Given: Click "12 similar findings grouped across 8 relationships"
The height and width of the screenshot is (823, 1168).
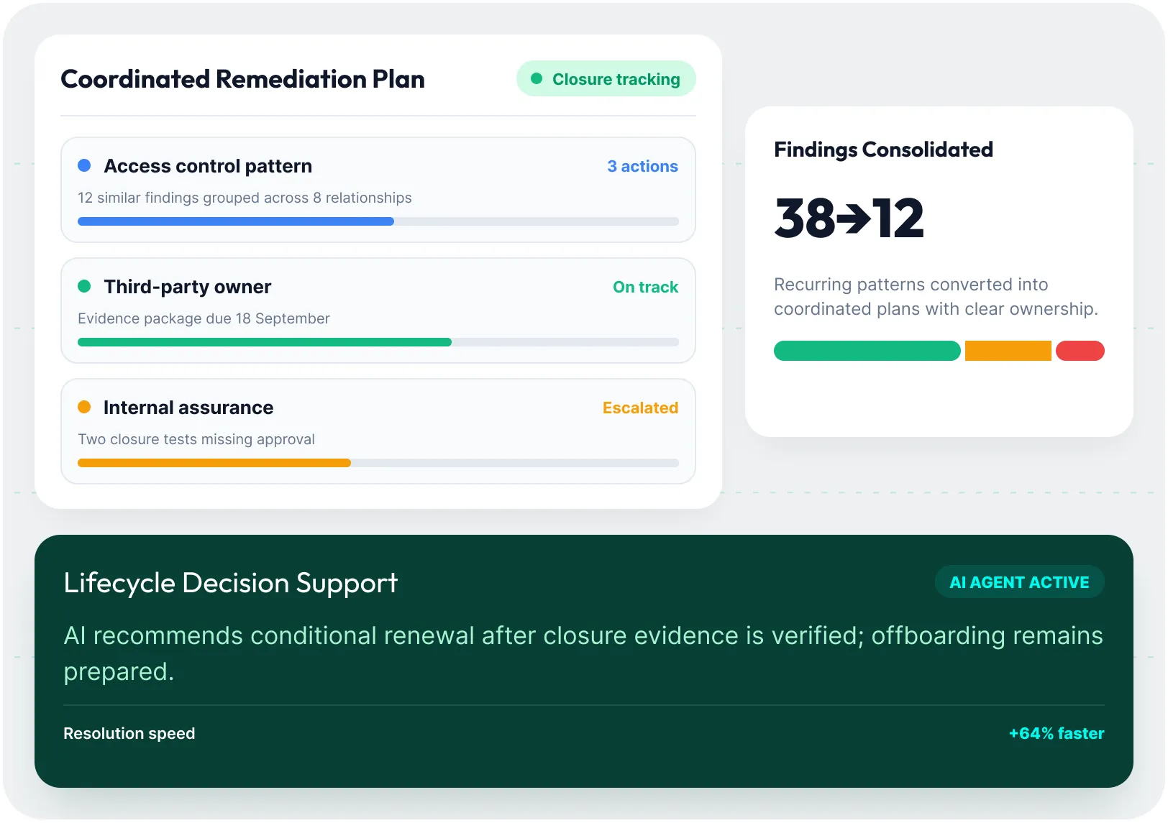Looking at the screenshot, I should (245, 198).
